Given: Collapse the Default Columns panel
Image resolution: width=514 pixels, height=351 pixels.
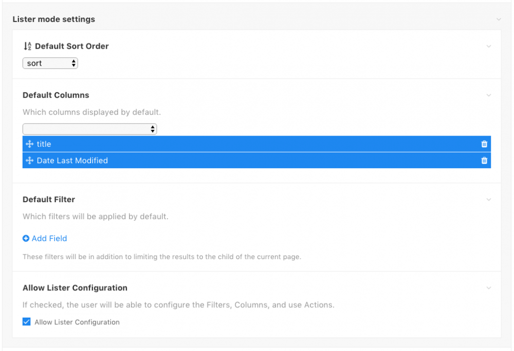Looking at the screenshot, I should point(488,95).
